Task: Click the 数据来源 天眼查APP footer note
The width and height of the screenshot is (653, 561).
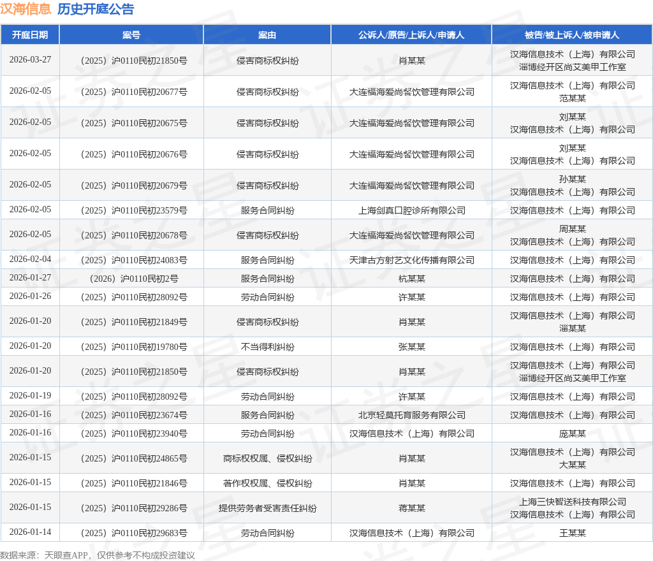Action: pyautogui.click(x=98, y=555)
